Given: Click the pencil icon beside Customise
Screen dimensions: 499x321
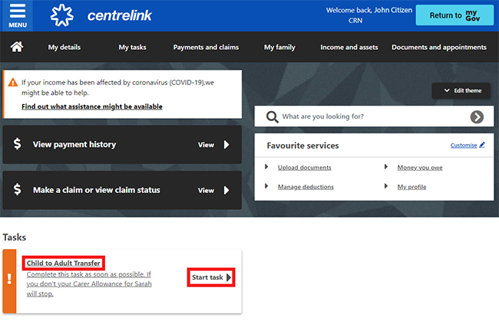Looking at the screenshot, I should pyautogui.click(x=482, y=145).
